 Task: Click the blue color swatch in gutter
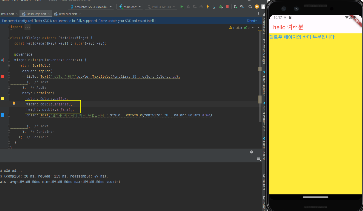pyautogui.click(x=3, y=115)
